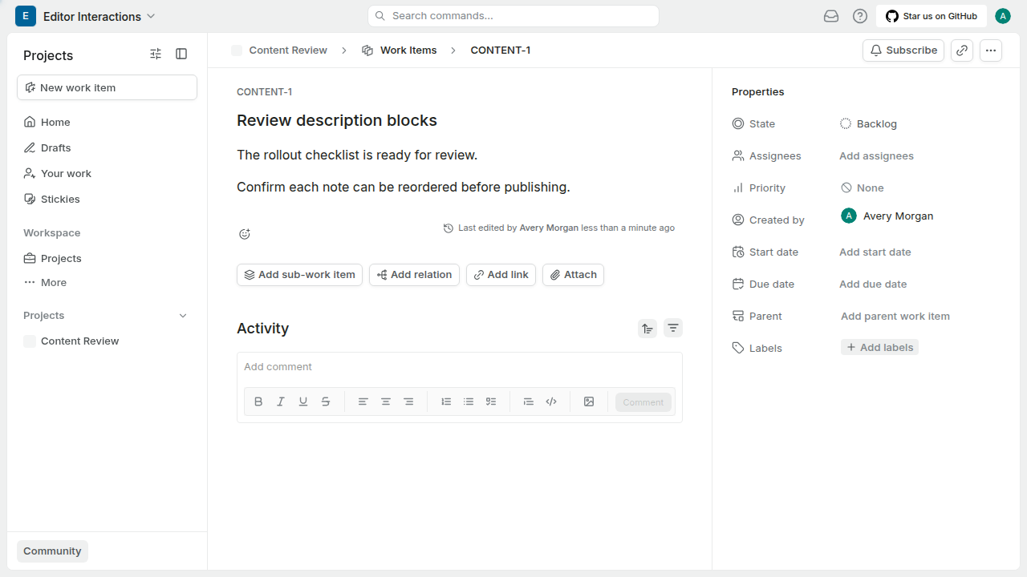Go to Home in sidebar
The height and width of the screenshot is (577, 1027).
tap(107, 123)
